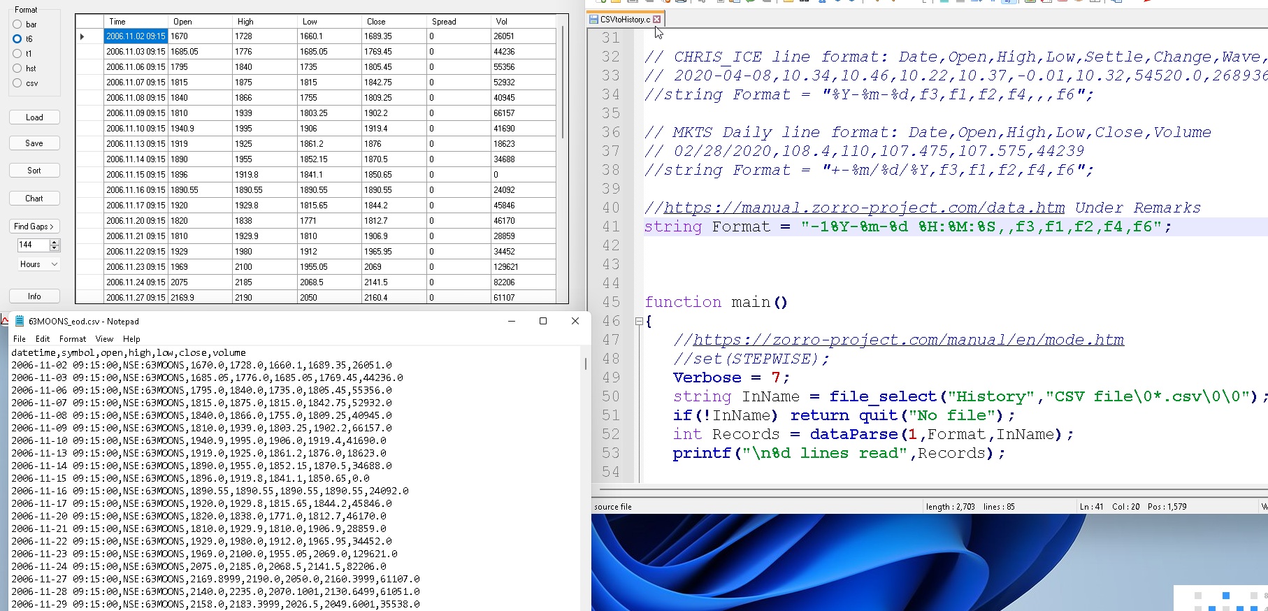Switch to the CSVtoHistory.c tab

tap(624, 20)
